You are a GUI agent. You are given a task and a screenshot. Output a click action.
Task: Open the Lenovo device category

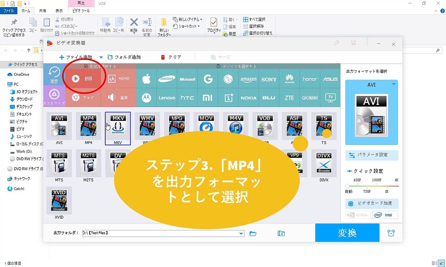[167, 98]
